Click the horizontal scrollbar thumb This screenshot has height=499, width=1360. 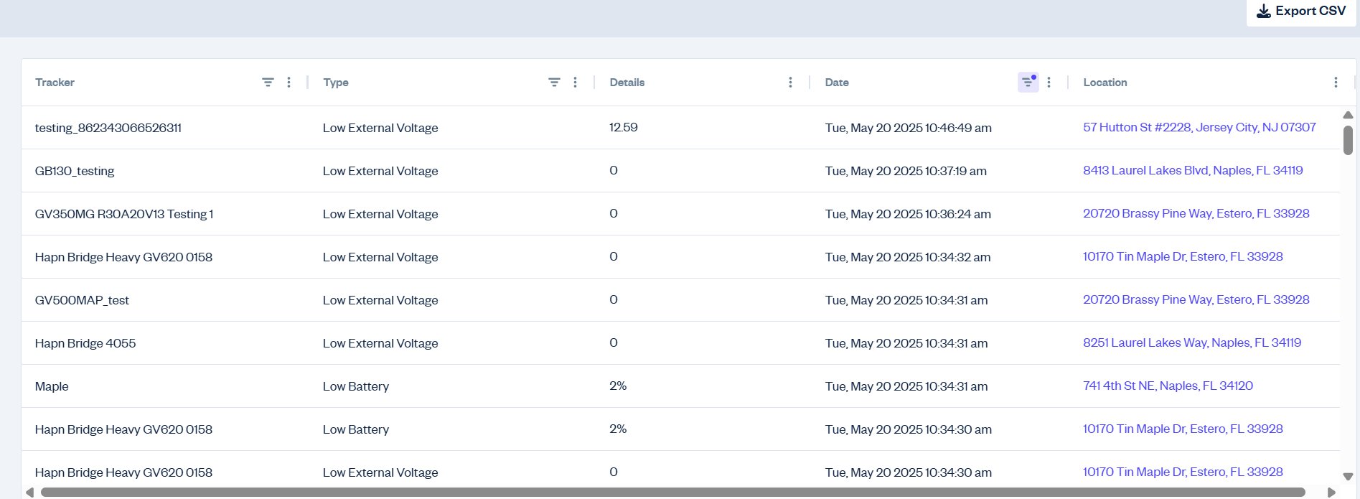tap(672, 493)
